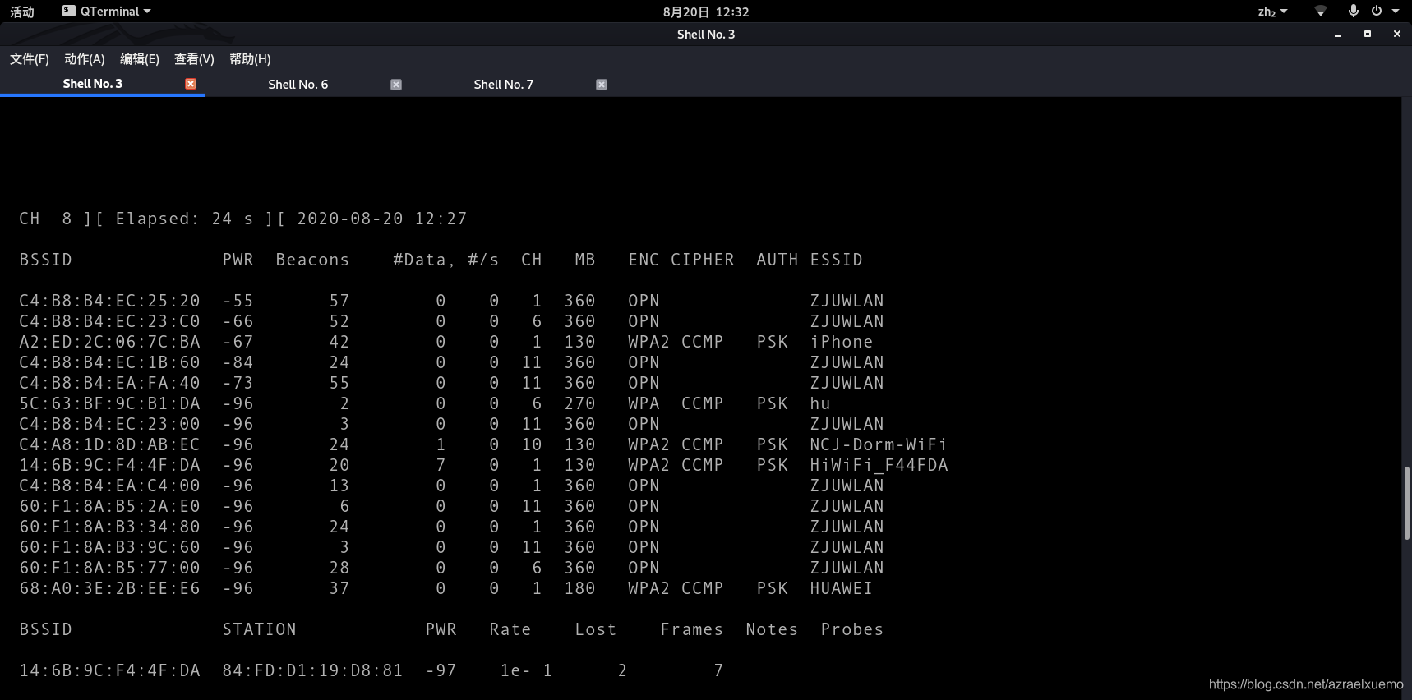
Task: Click the Notes column header
Action: pyautogui.click(x=772, y=629)
